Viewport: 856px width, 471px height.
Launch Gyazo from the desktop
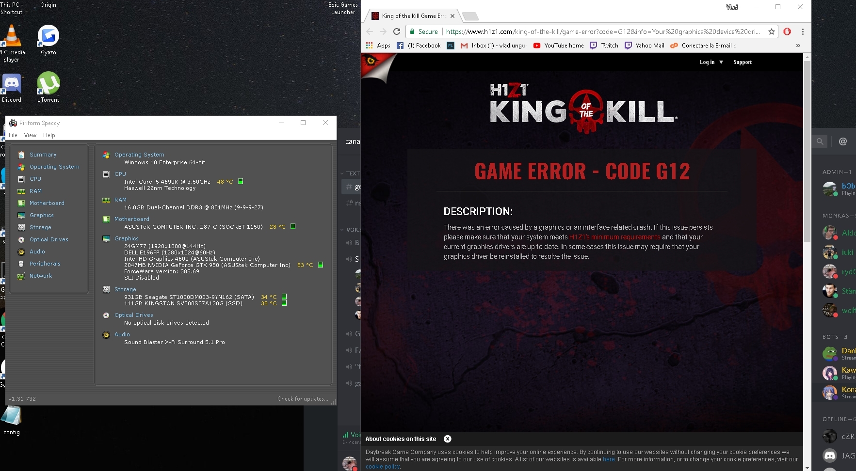tap(48, 40)
